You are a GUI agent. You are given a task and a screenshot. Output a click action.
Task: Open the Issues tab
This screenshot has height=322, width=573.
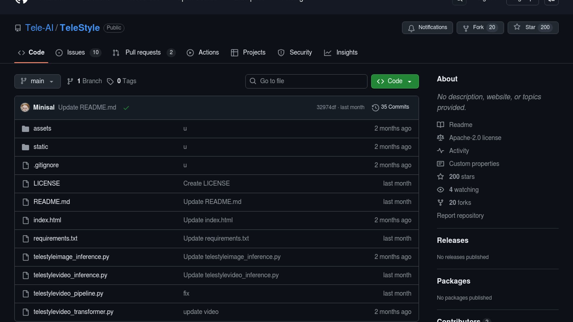point(76,52)
